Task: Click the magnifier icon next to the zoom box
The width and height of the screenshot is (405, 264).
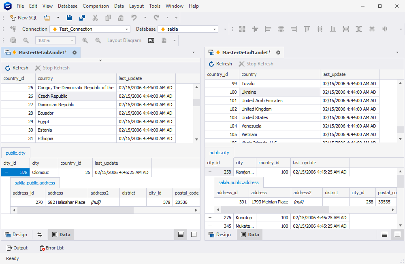Action: (x=26, y=40)
